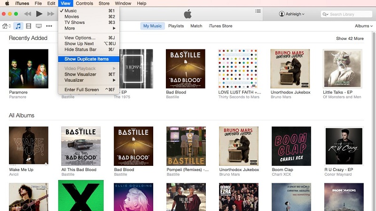Open Little Talks - EP album cover

(x=343, y=69)
